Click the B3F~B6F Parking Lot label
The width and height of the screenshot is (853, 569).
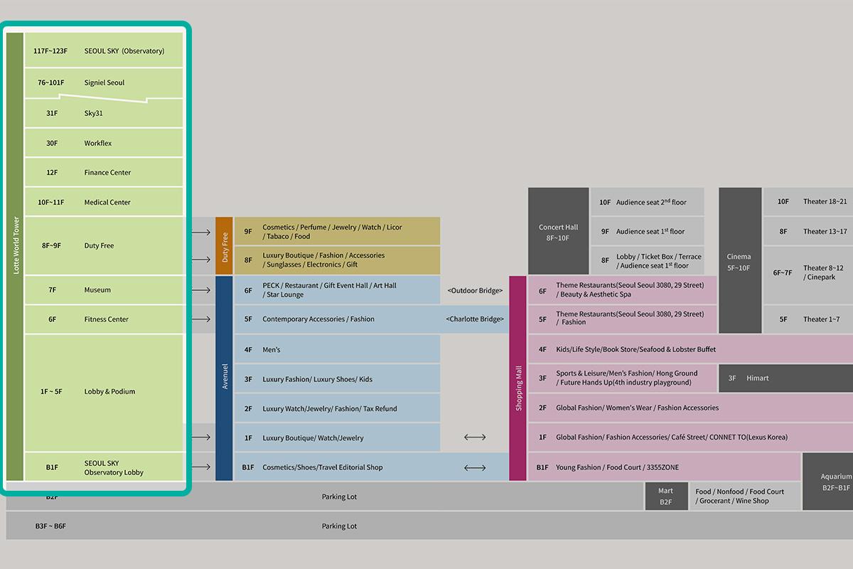click(x=339, y=526)
